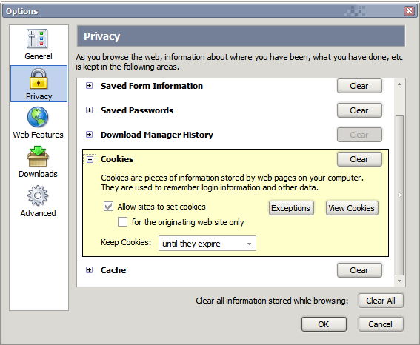Clear the Cookies
The width and height of the screenshot is (420, 345).
[359, 159]
